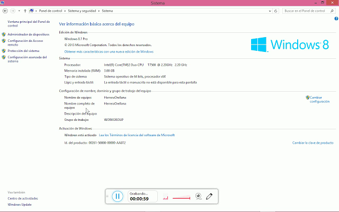This screenshot has height=212, width=339.
Task: Open 'Windows Update' link
Action: [20, 205]
